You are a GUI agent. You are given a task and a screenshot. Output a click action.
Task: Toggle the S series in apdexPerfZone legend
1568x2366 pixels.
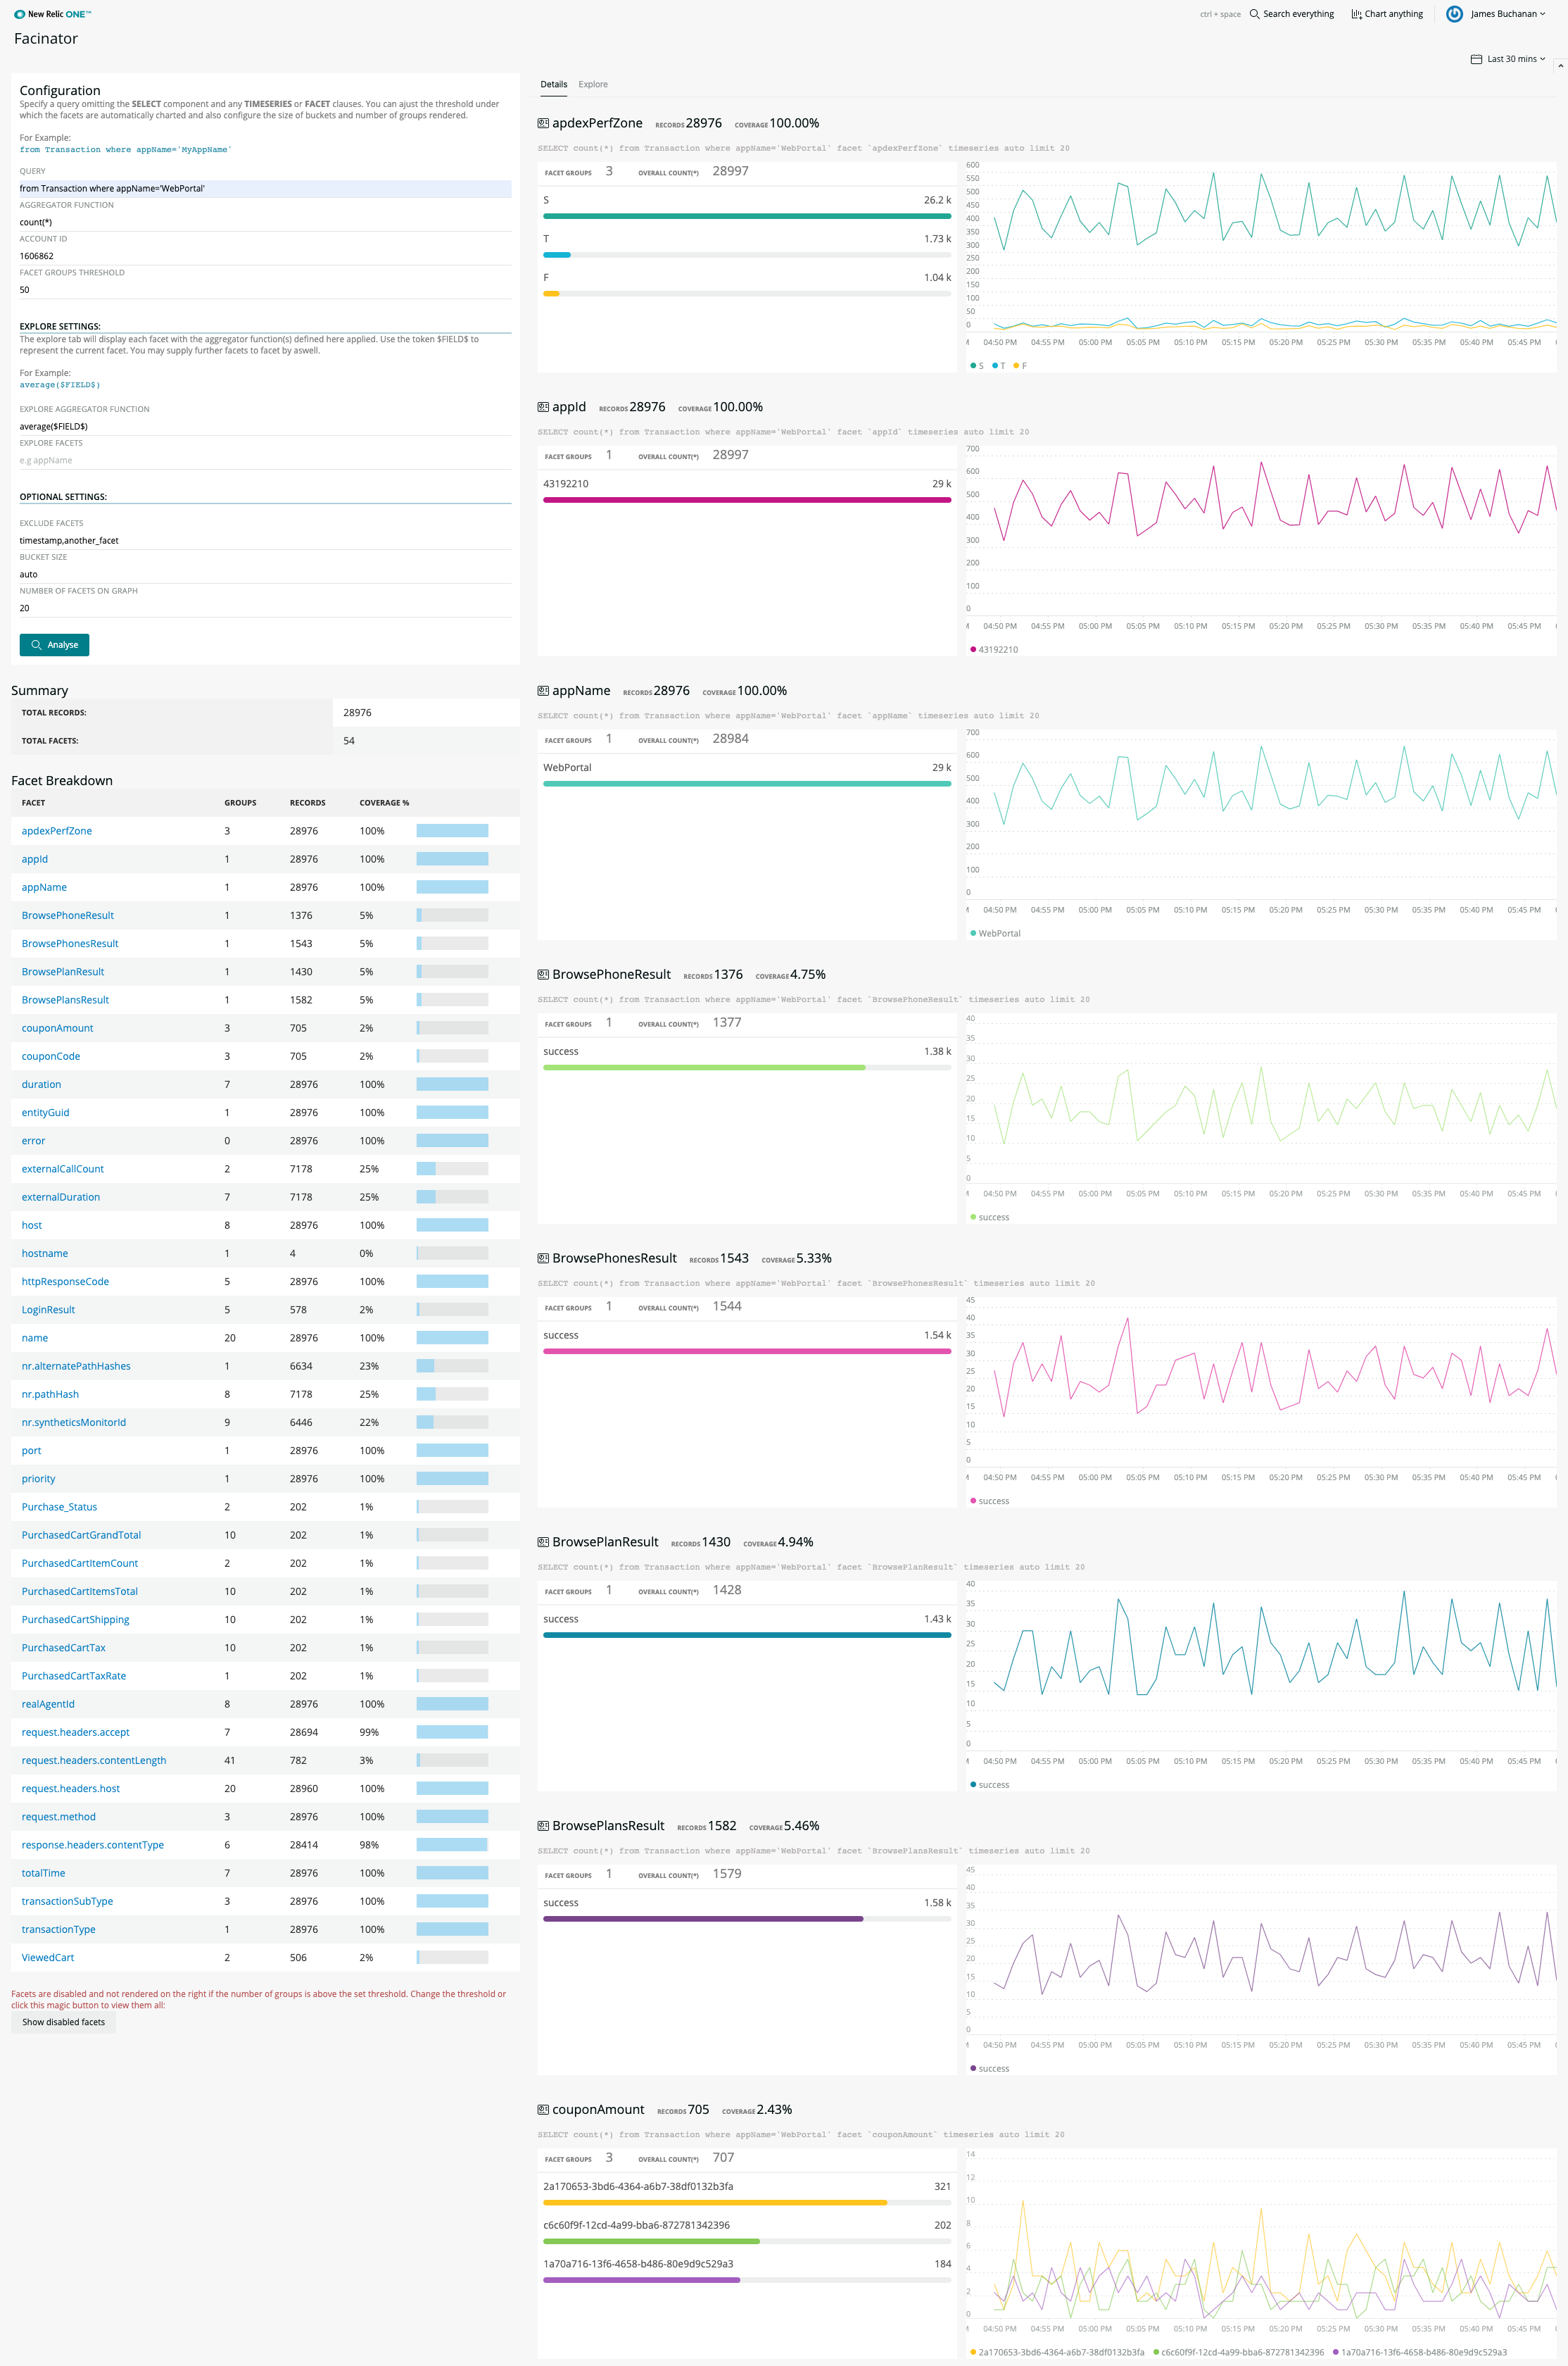[977, 366]
